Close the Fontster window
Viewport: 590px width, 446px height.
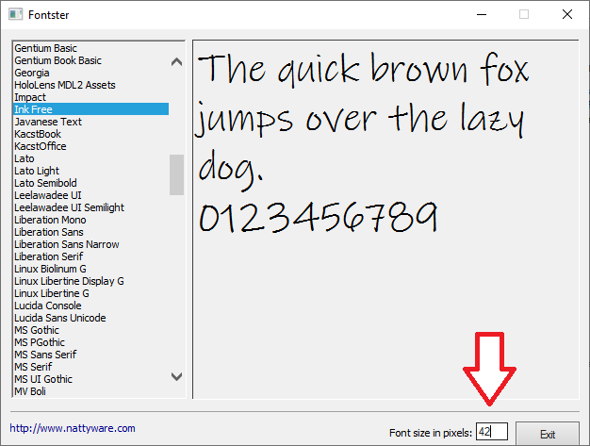click(x=567, y=15)
